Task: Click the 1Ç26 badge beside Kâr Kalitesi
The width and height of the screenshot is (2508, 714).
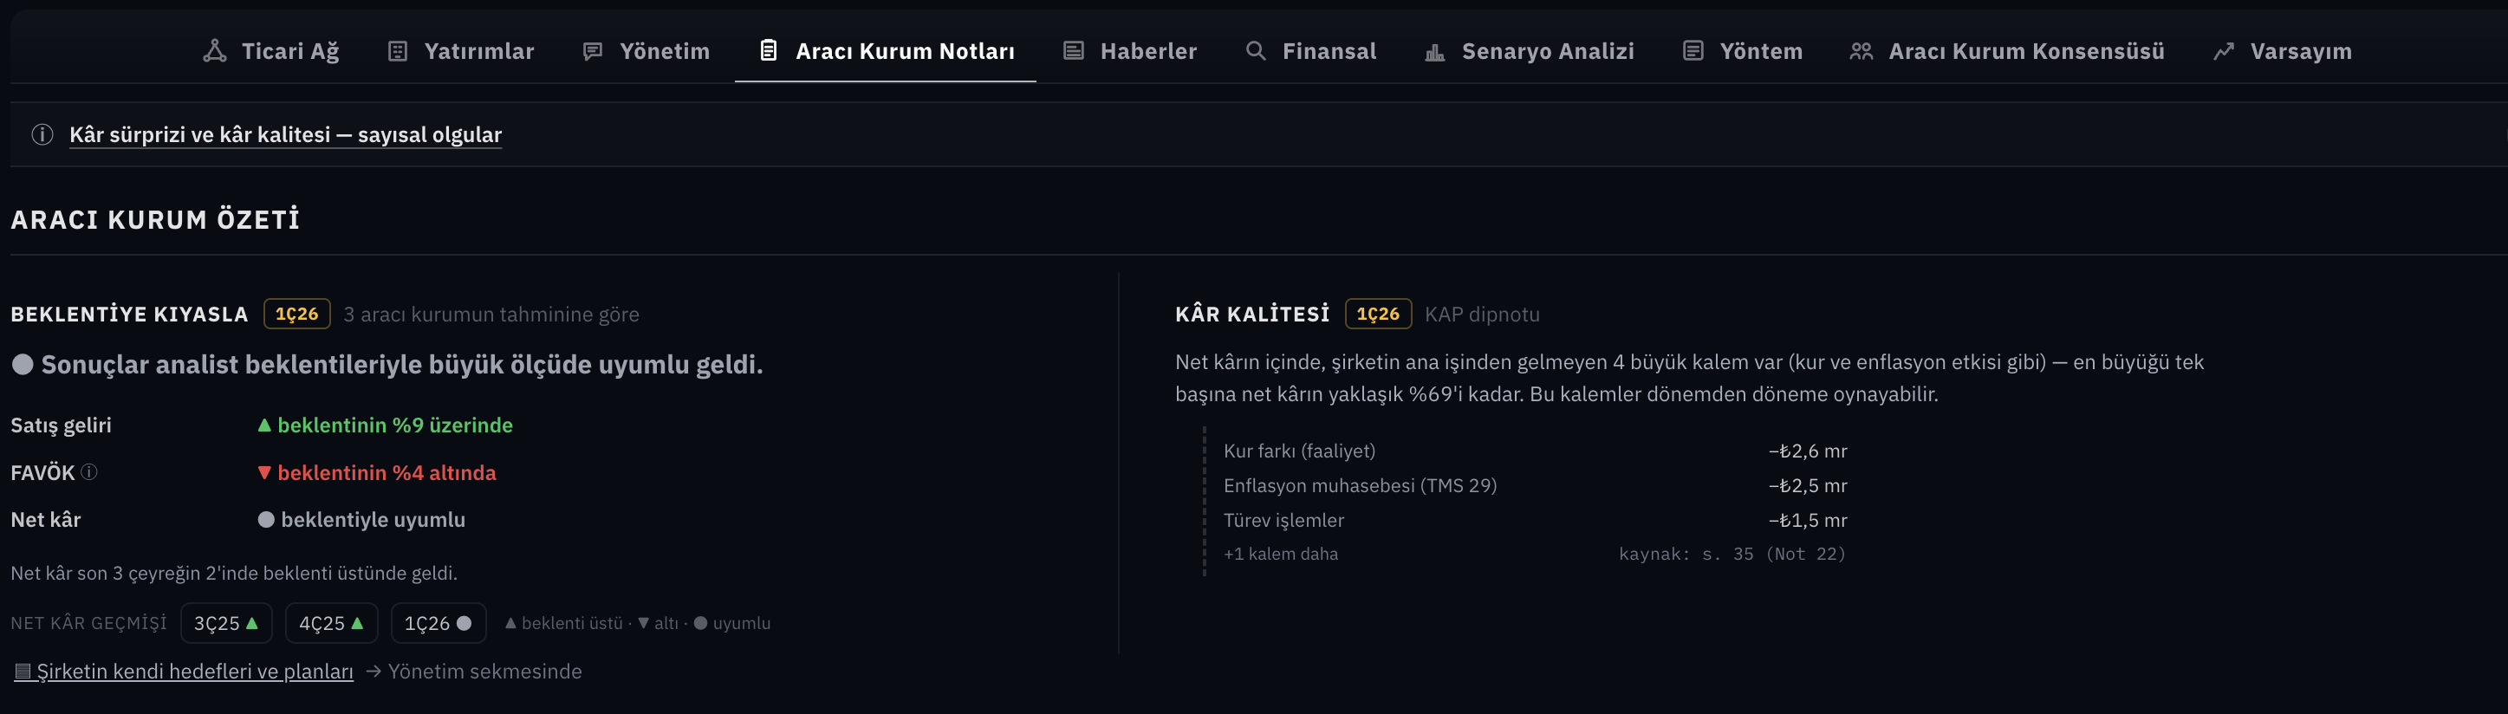Action: click(1378, 314)
